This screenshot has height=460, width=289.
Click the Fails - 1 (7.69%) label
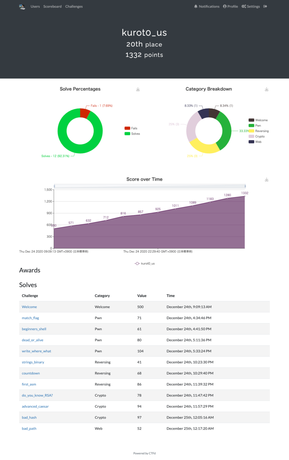click(102, 105)
